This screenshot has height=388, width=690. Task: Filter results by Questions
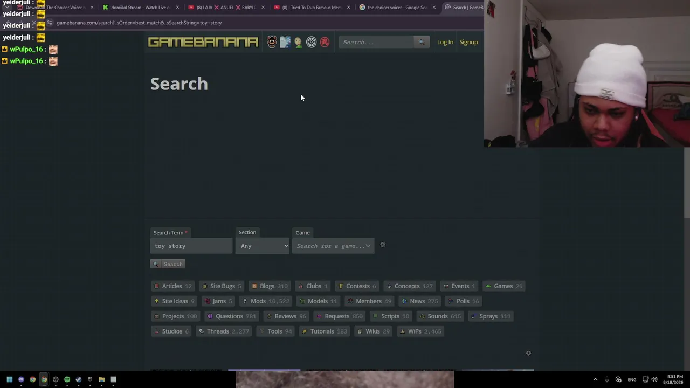point(232,316)
